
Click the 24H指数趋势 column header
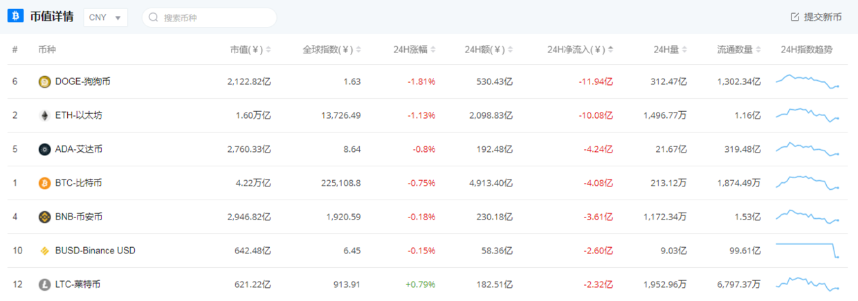[806, 50]
